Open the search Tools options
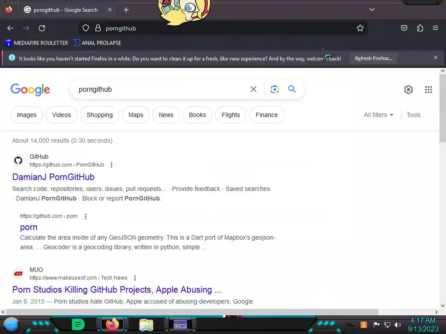The image size is (446, 334). click(413, 115)
